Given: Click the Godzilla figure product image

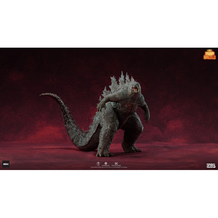Looking at the screenshot, I should pos(95,114).
